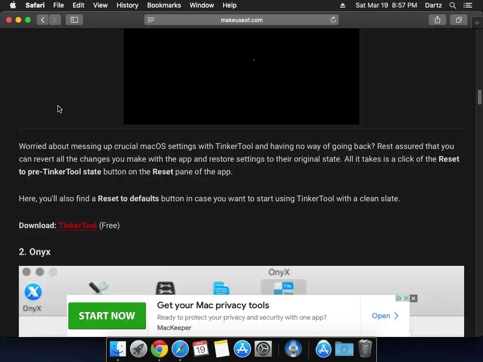Click the TinkerTool download link
Screen dimensions: 483x362
pos(78,225)
